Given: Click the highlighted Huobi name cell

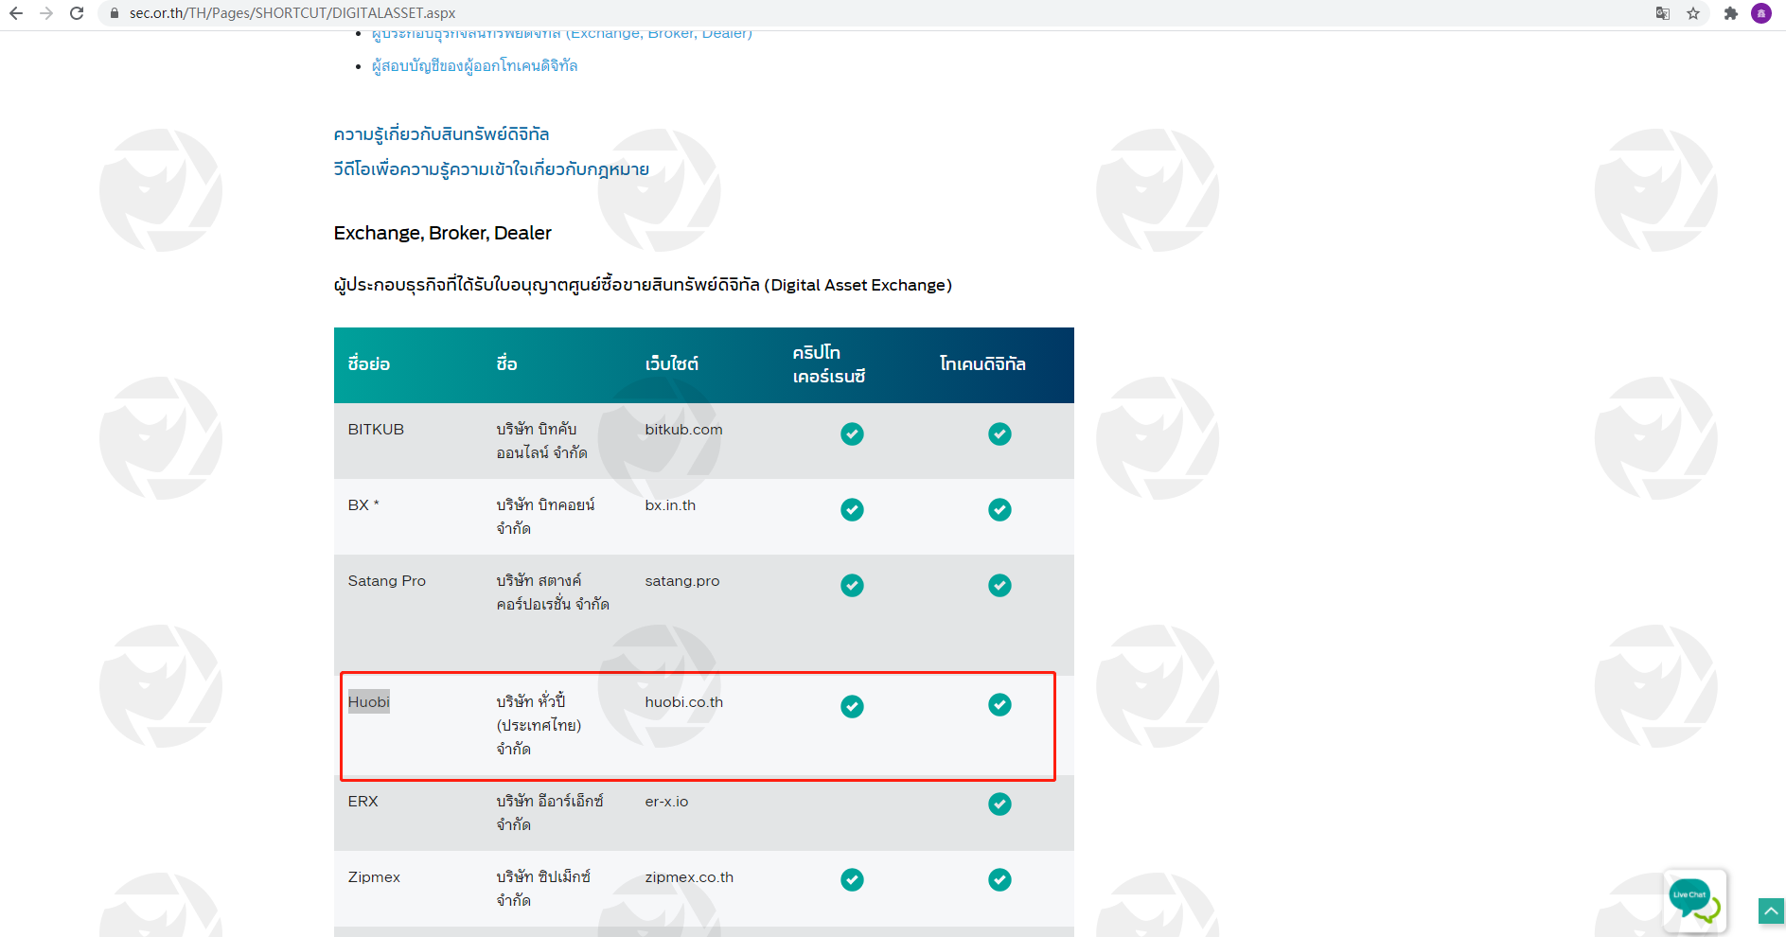Looking at the screenshot, I should (x=369, y=702).
